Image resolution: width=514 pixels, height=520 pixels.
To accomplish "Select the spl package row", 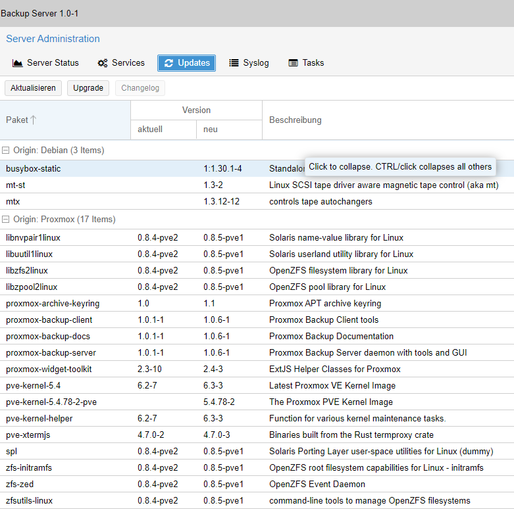I will point(257,452).
